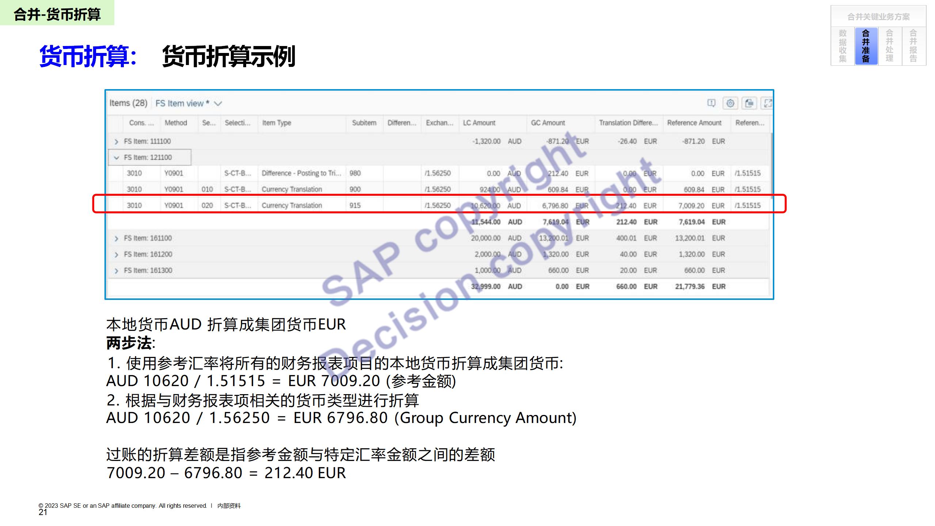This screenshot has height=526, width=935.
Task: Expand FS Item 111100 row
Action: (x=116, y=142)
